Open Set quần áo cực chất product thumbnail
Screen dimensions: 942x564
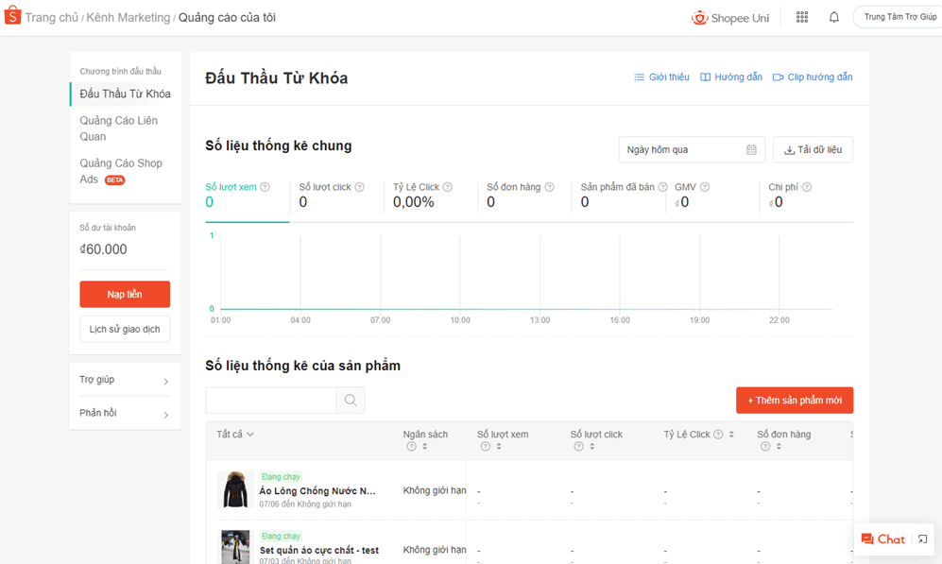235,547
